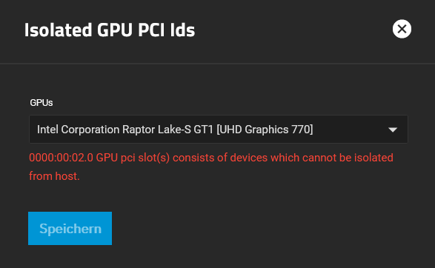Close the Isolated GPU PCI Ids dialog

pos(402,29)
